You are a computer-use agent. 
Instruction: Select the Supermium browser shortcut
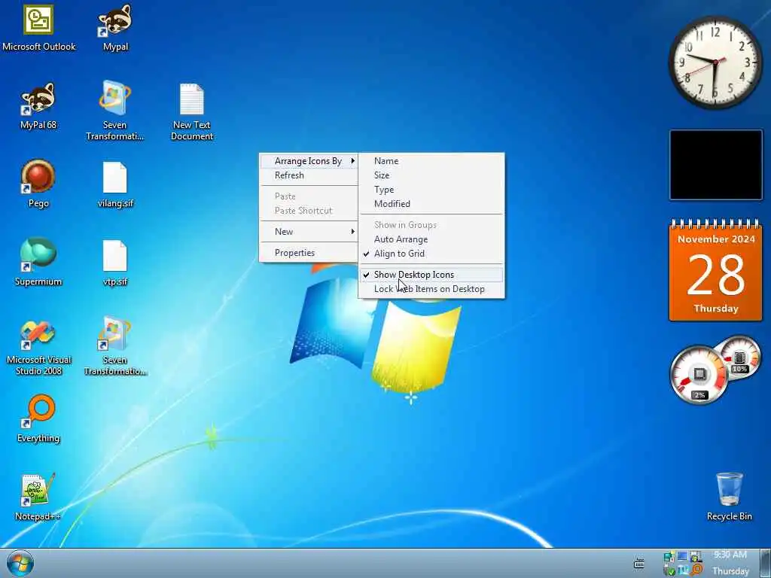(38, 262)
